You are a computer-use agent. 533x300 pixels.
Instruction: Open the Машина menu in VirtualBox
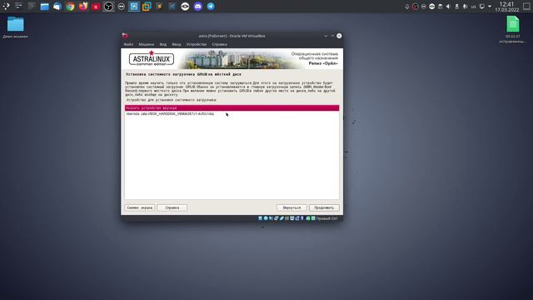(x=147, y=44)
